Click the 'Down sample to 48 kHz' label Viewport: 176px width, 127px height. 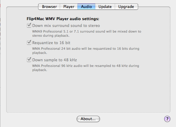point(54,60)
